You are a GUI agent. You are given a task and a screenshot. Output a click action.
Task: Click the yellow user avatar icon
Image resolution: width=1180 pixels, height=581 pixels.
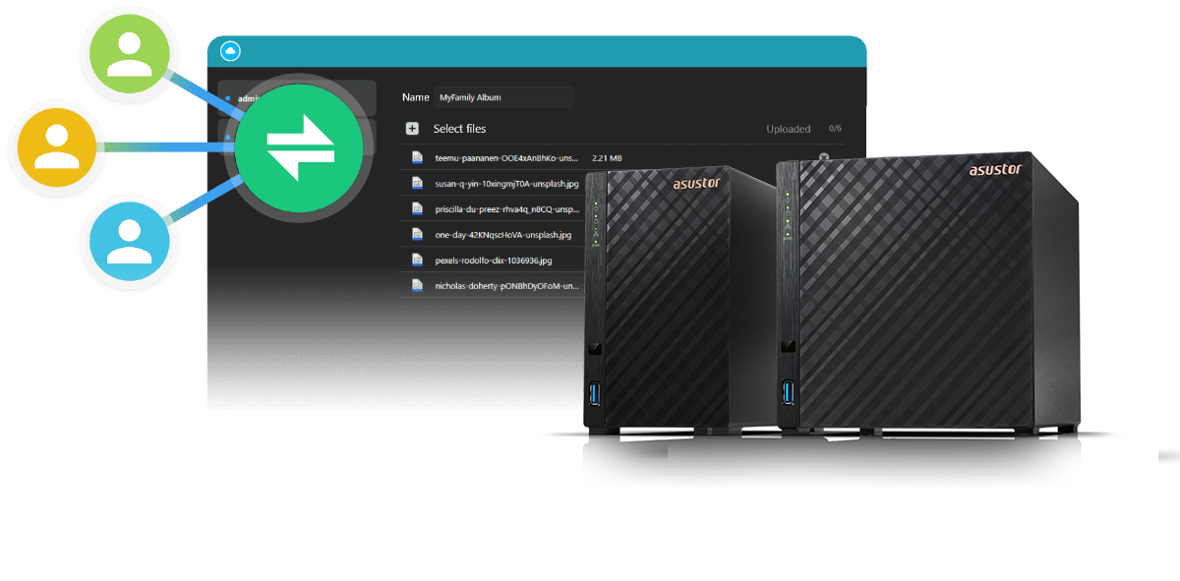[x=55, y=147]
